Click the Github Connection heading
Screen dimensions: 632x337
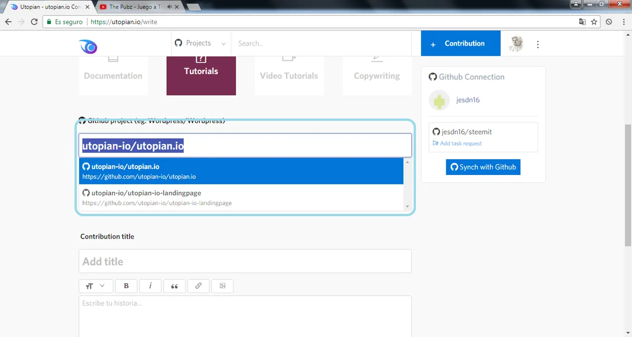(467, 77)
